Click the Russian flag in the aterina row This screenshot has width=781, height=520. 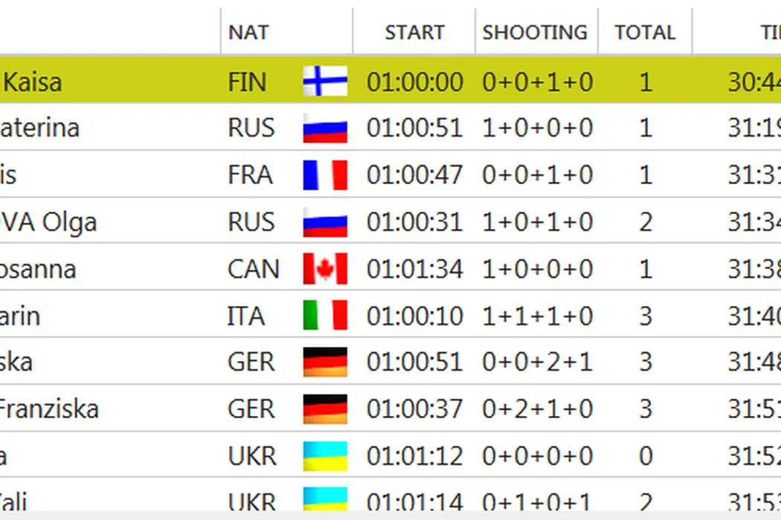tap(325, 128)
